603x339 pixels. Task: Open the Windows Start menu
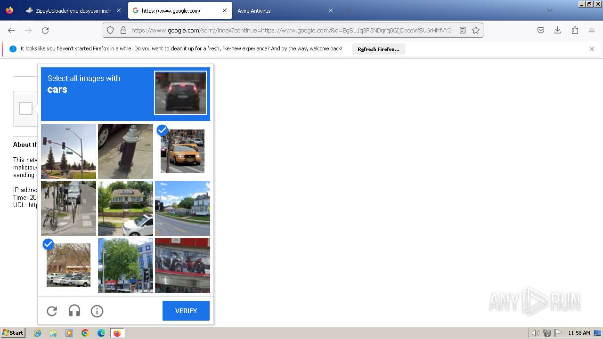click(x=13, y=333)
